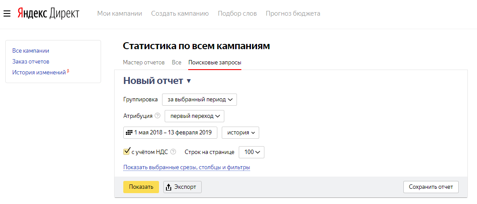
Task: Click the Новый отчет heading
Action: (153, 81)
